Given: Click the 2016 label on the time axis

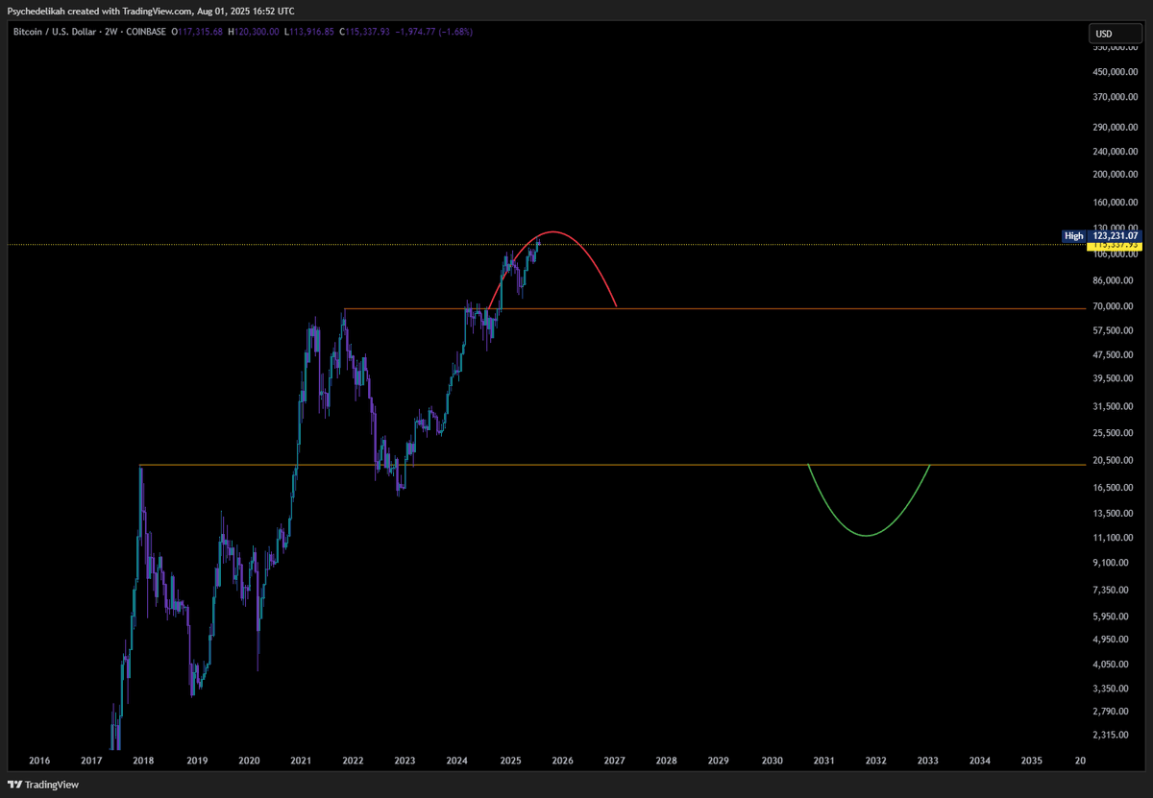Looking at the screenshot, I should 39,761.
